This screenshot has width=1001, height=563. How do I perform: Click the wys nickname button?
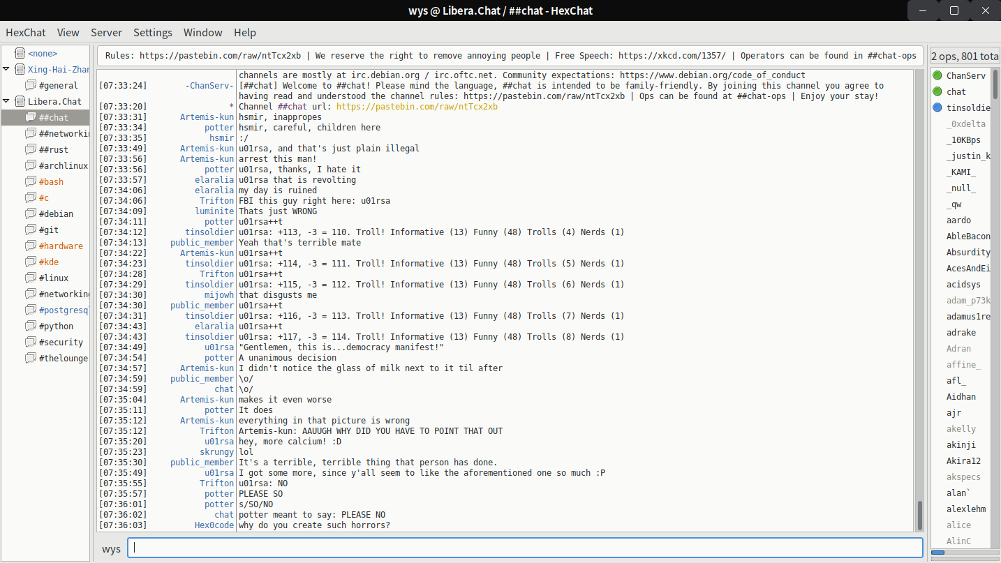point(111,548)
